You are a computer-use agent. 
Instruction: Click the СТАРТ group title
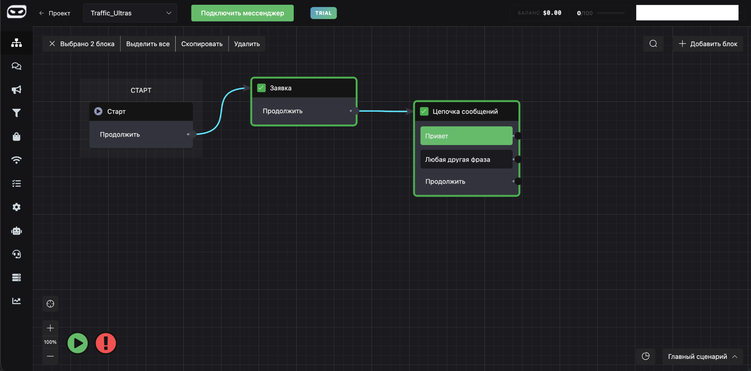click(x=141, y=90)
